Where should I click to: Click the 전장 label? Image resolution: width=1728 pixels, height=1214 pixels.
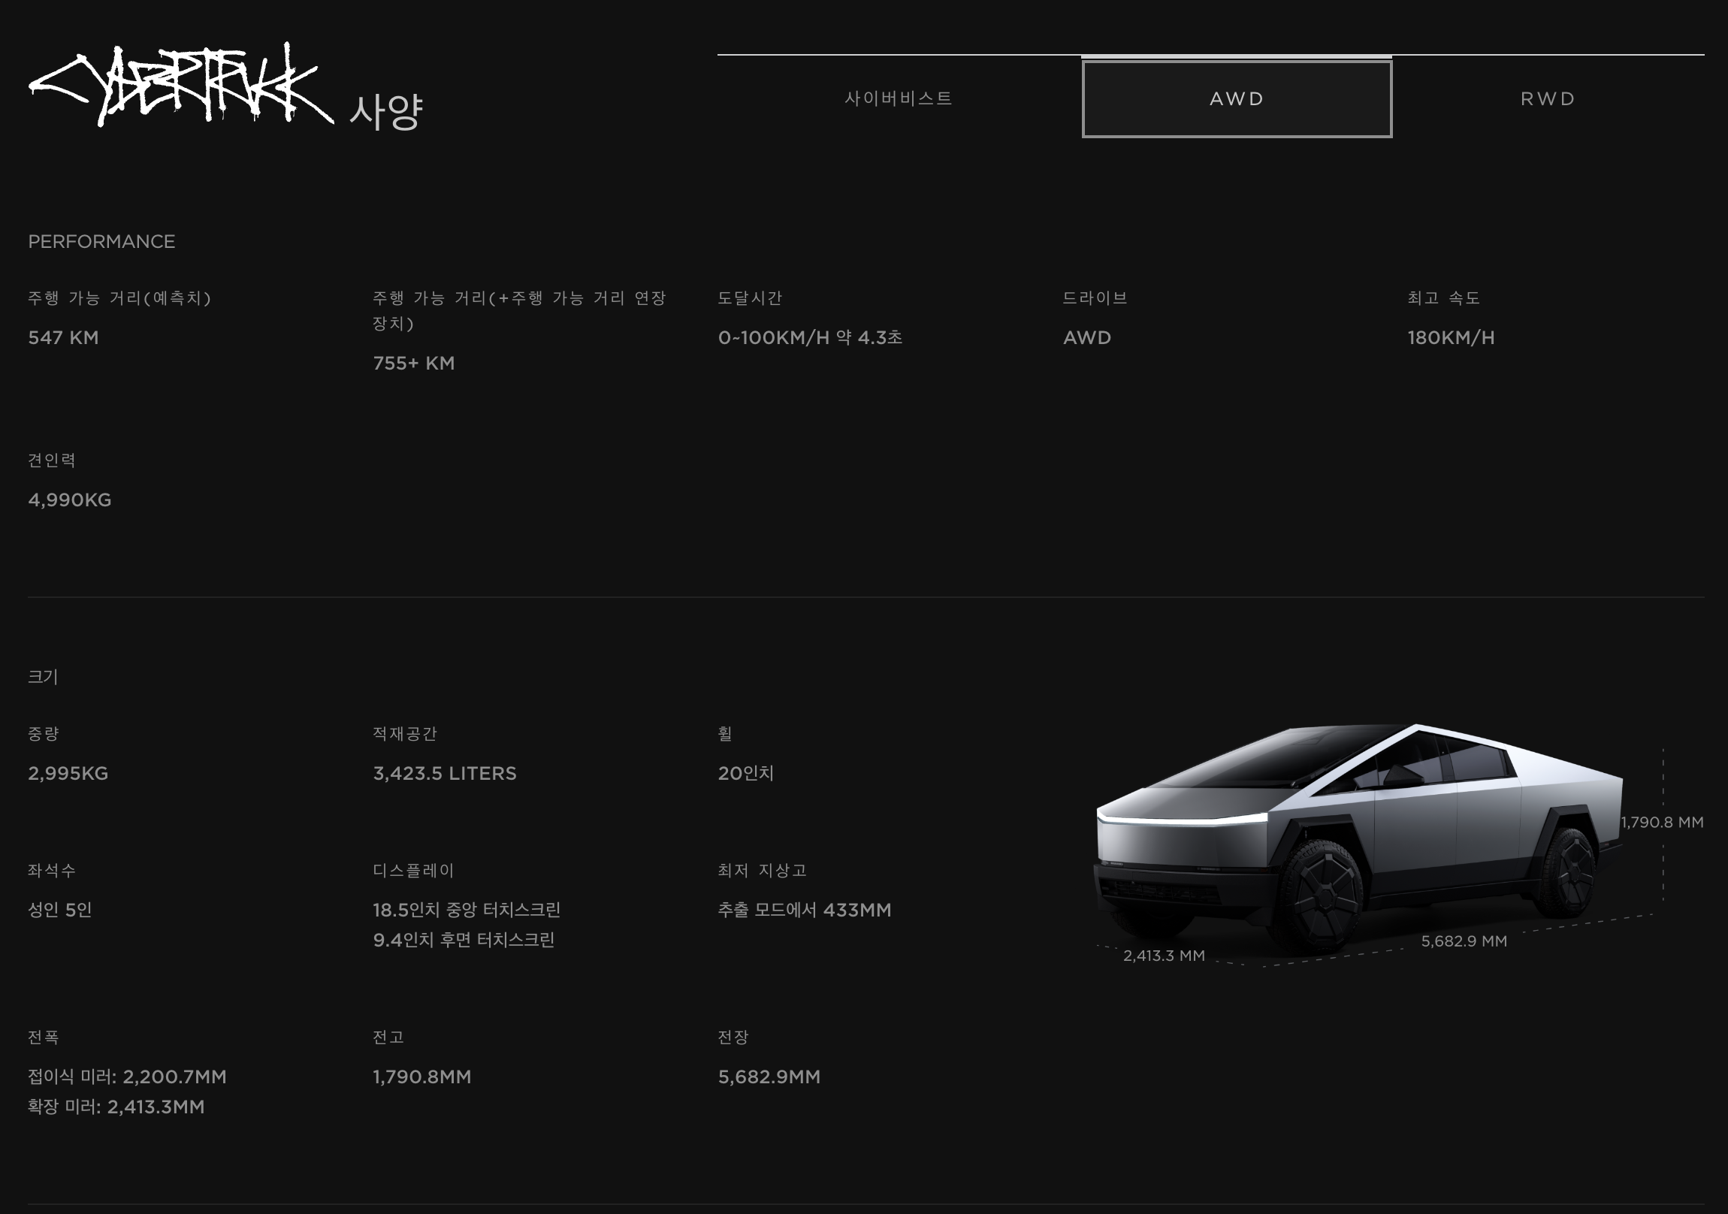733,1037
